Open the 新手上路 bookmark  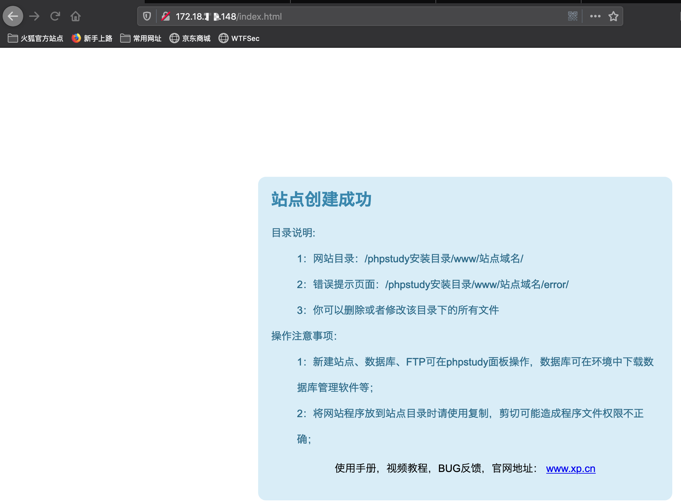pos(92,38)
